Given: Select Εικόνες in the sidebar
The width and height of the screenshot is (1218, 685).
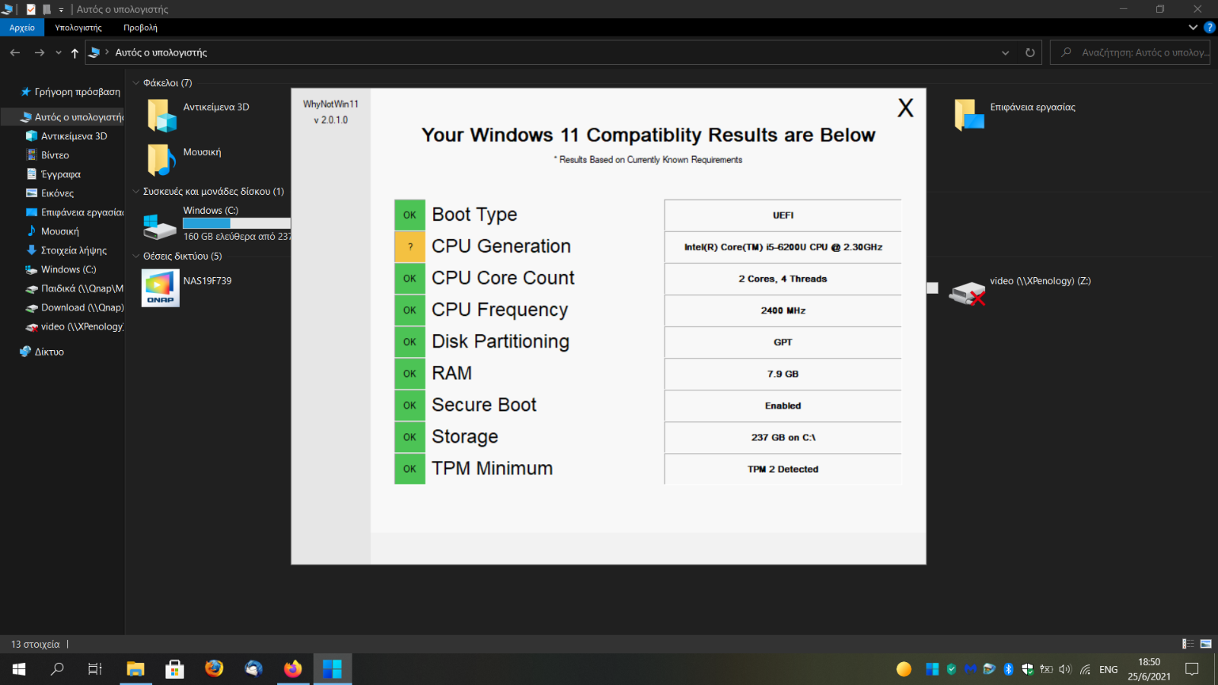Looking at the screenshot, I should coord(50,193).
